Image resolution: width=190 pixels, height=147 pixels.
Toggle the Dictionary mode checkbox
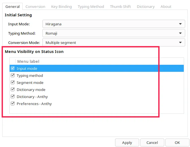[x=12, y=90]
